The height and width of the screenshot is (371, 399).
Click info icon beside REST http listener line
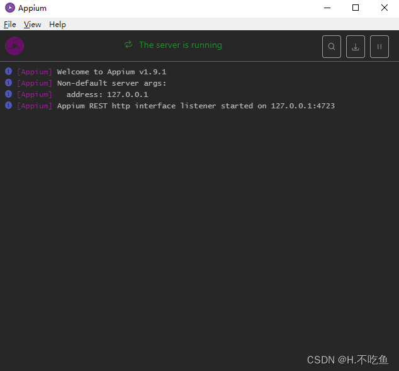[8, 105]
